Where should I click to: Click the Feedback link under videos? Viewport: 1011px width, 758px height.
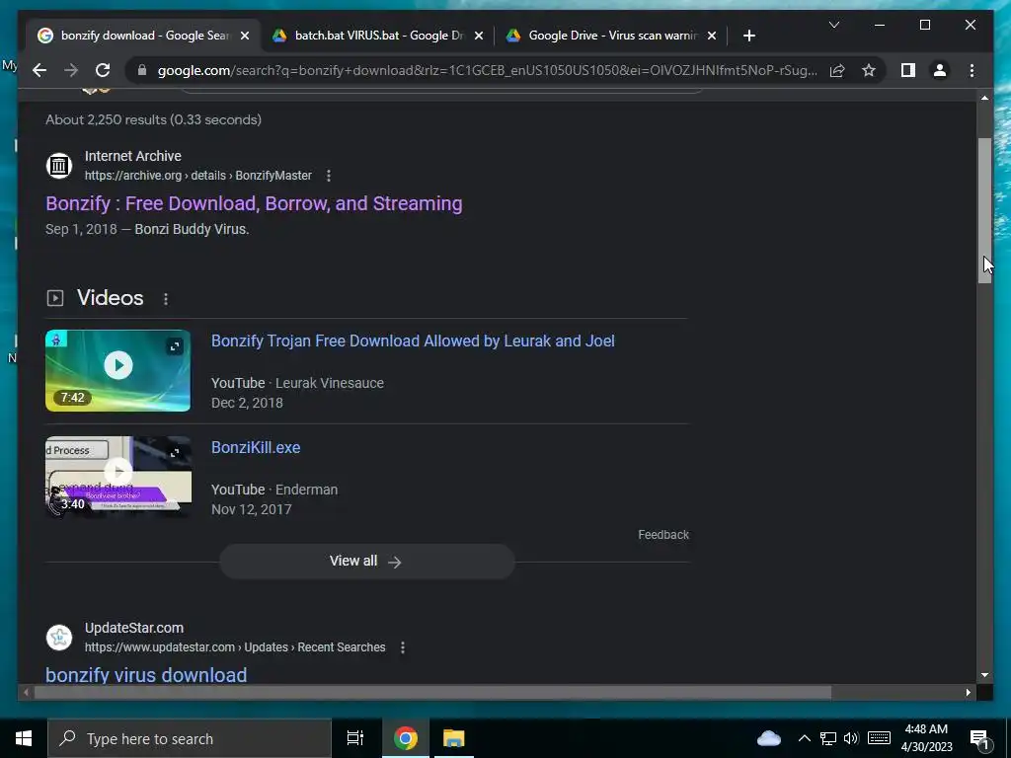[x=663, y=535]
